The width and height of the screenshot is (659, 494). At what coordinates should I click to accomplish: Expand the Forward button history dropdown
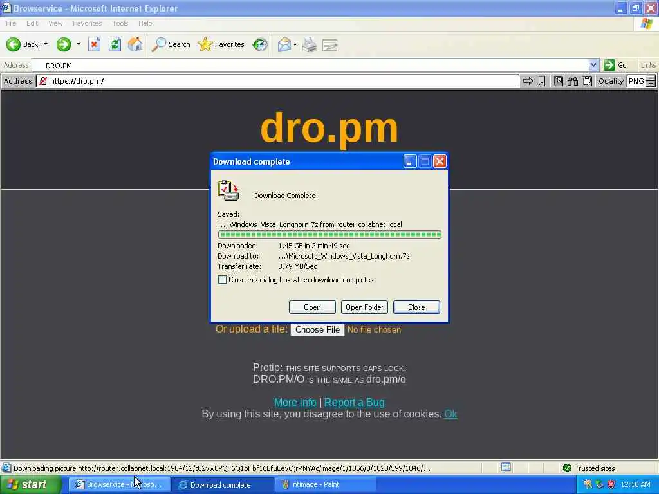(79, 44)
